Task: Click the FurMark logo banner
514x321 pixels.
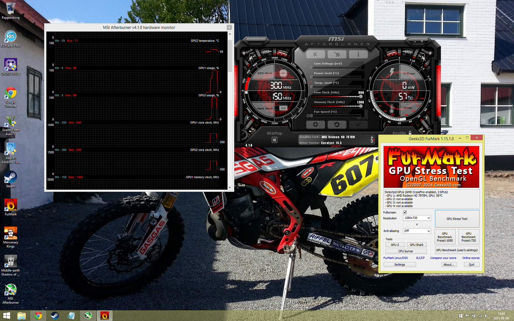Action: pos(431,167)
